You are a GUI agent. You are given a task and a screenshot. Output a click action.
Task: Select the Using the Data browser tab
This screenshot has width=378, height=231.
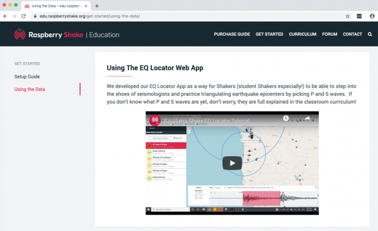[x=56, y=6]
